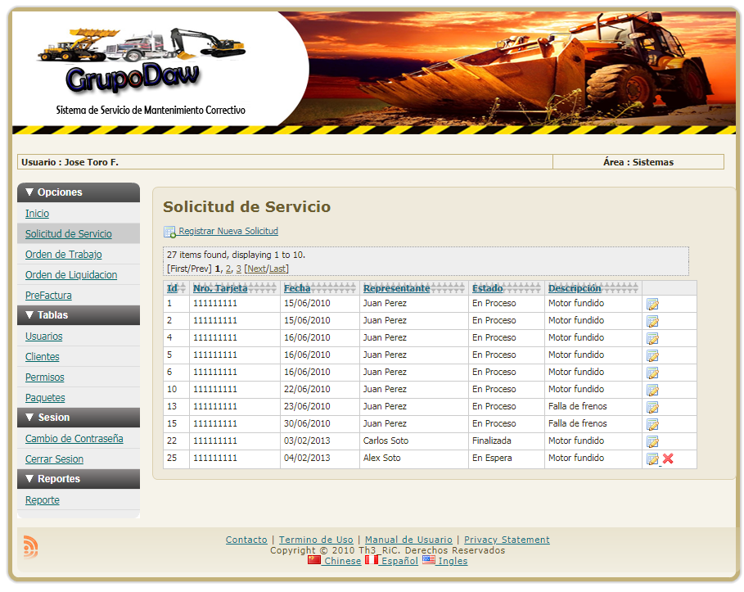Click the Last pagination link
Image resolution: width=744 pixels, height=592 pixels.
click(x=277, y=269)
